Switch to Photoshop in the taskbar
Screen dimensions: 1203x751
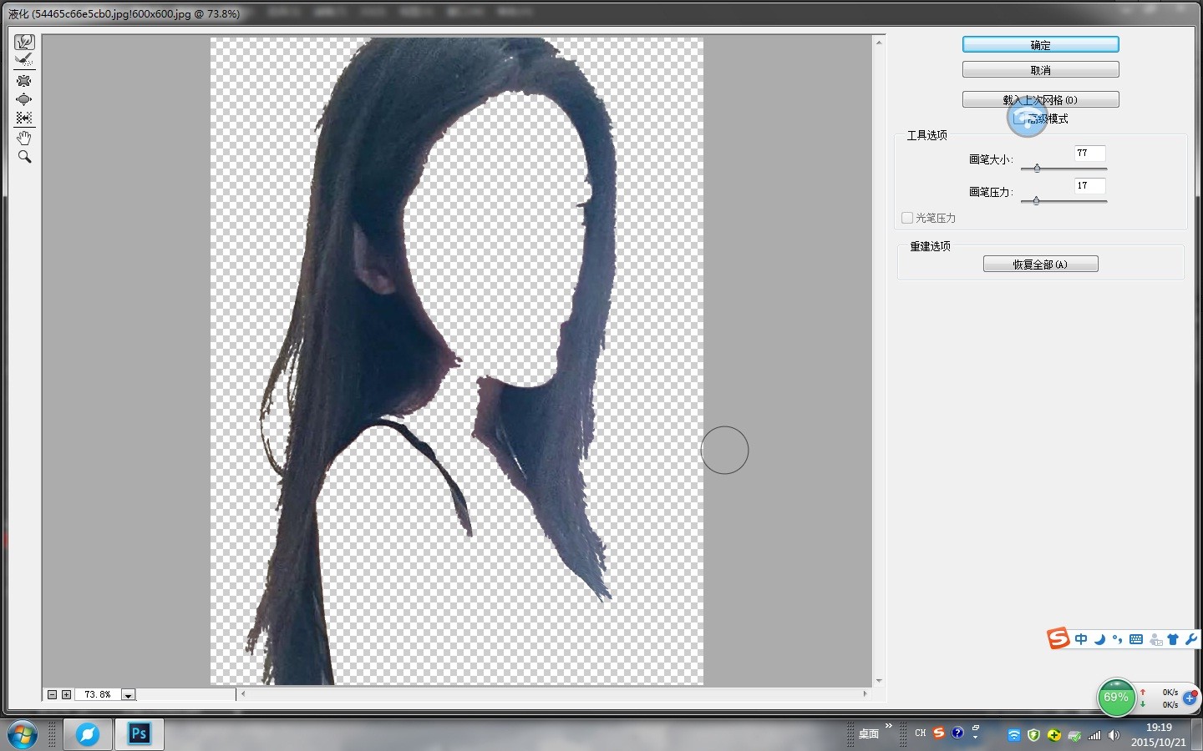139,734
